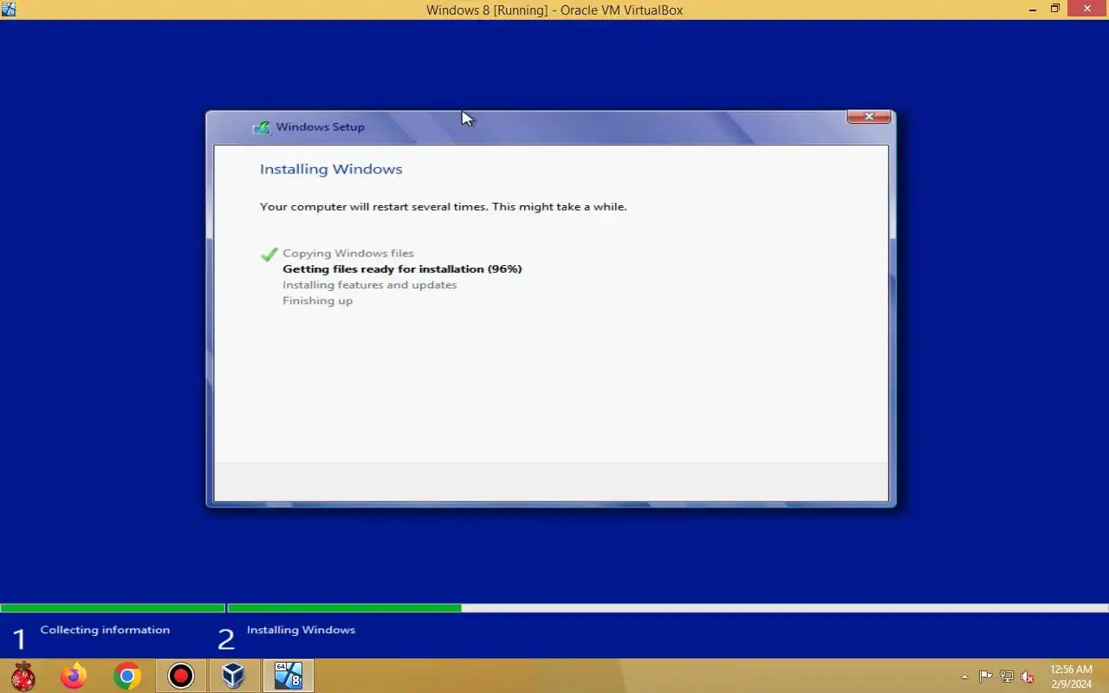1109x693 pixels.
Task: Restore down the VirtualBox window
Action: pos(1055,10)
